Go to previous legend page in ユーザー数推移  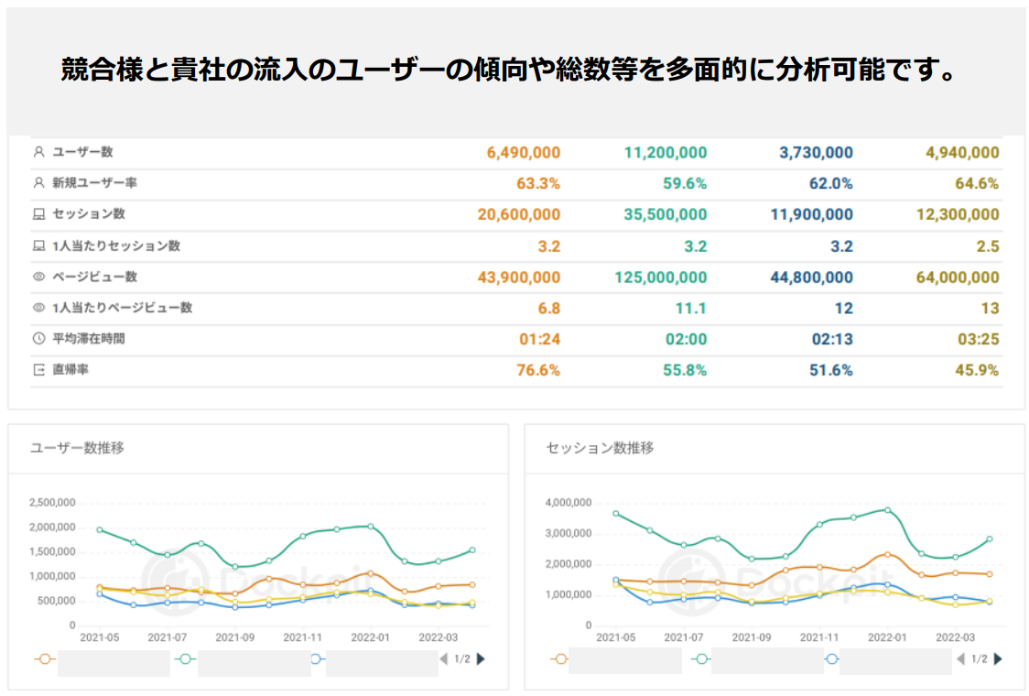(444, 658)
